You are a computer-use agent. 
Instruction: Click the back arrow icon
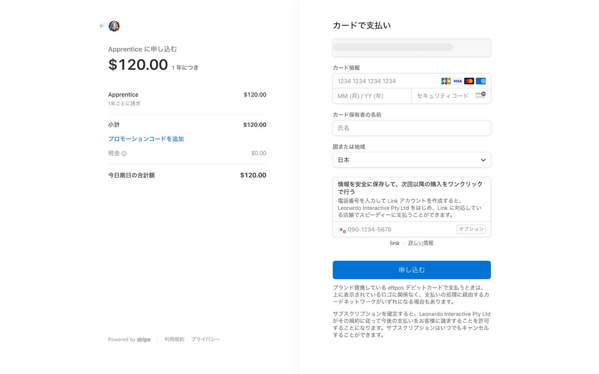[x=102, y=26]
